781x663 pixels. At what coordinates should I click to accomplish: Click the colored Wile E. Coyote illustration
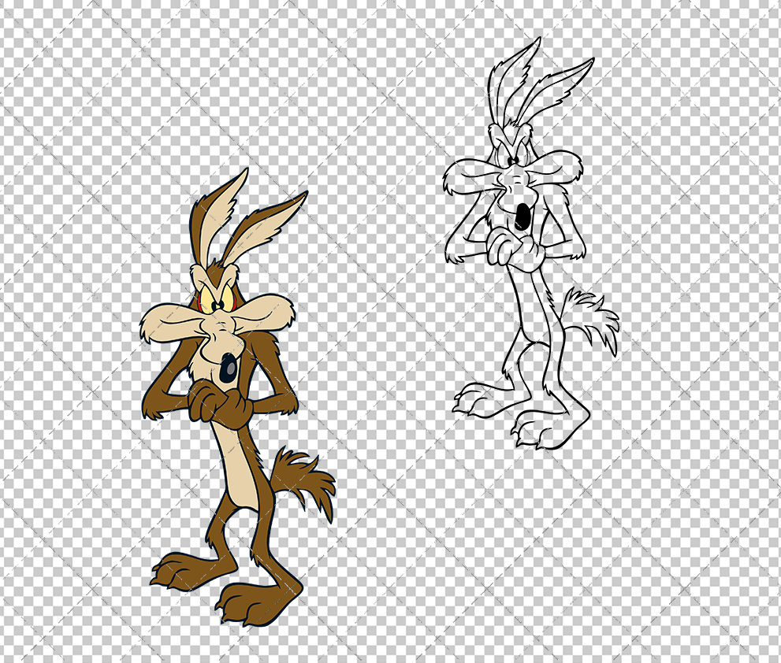[x=238, y=397]
